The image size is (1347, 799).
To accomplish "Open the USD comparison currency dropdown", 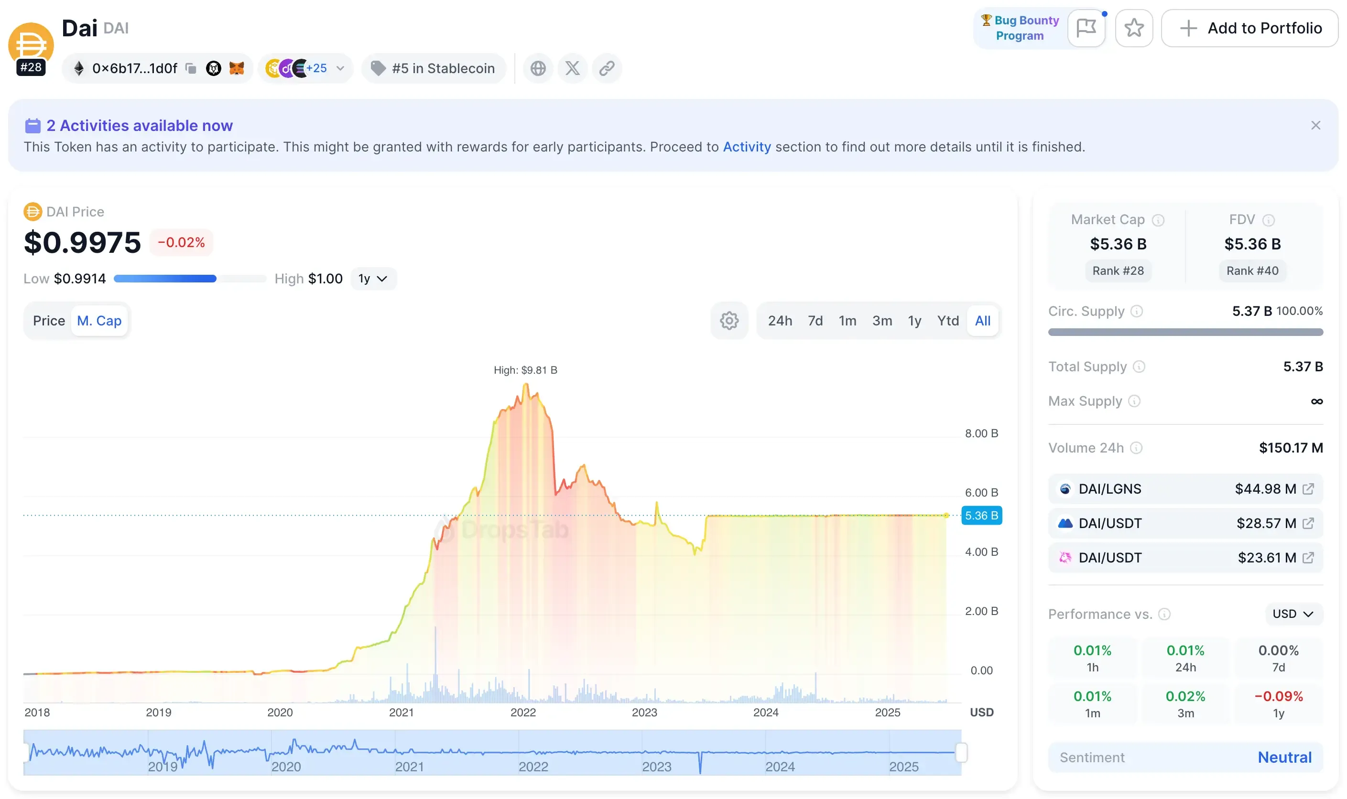I will tap(1293, 614).
